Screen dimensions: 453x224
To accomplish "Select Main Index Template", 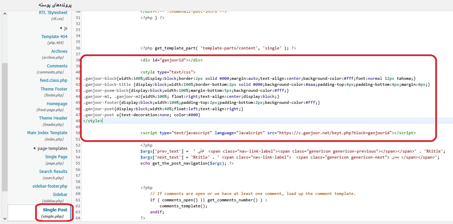I will coord(47,133).
